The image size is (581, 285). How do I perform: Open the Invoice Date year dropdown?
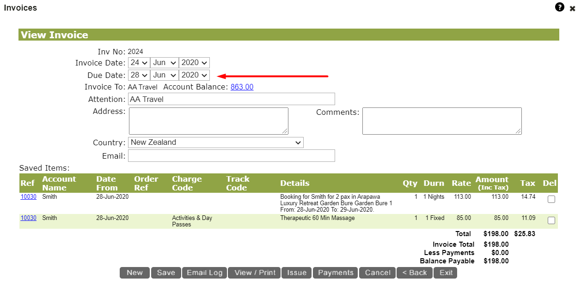[194, 62]
